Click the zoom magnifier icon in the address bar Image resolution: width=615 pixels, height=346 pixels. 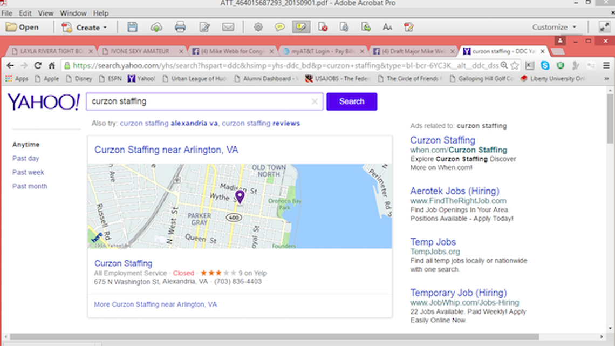(504, 65)
